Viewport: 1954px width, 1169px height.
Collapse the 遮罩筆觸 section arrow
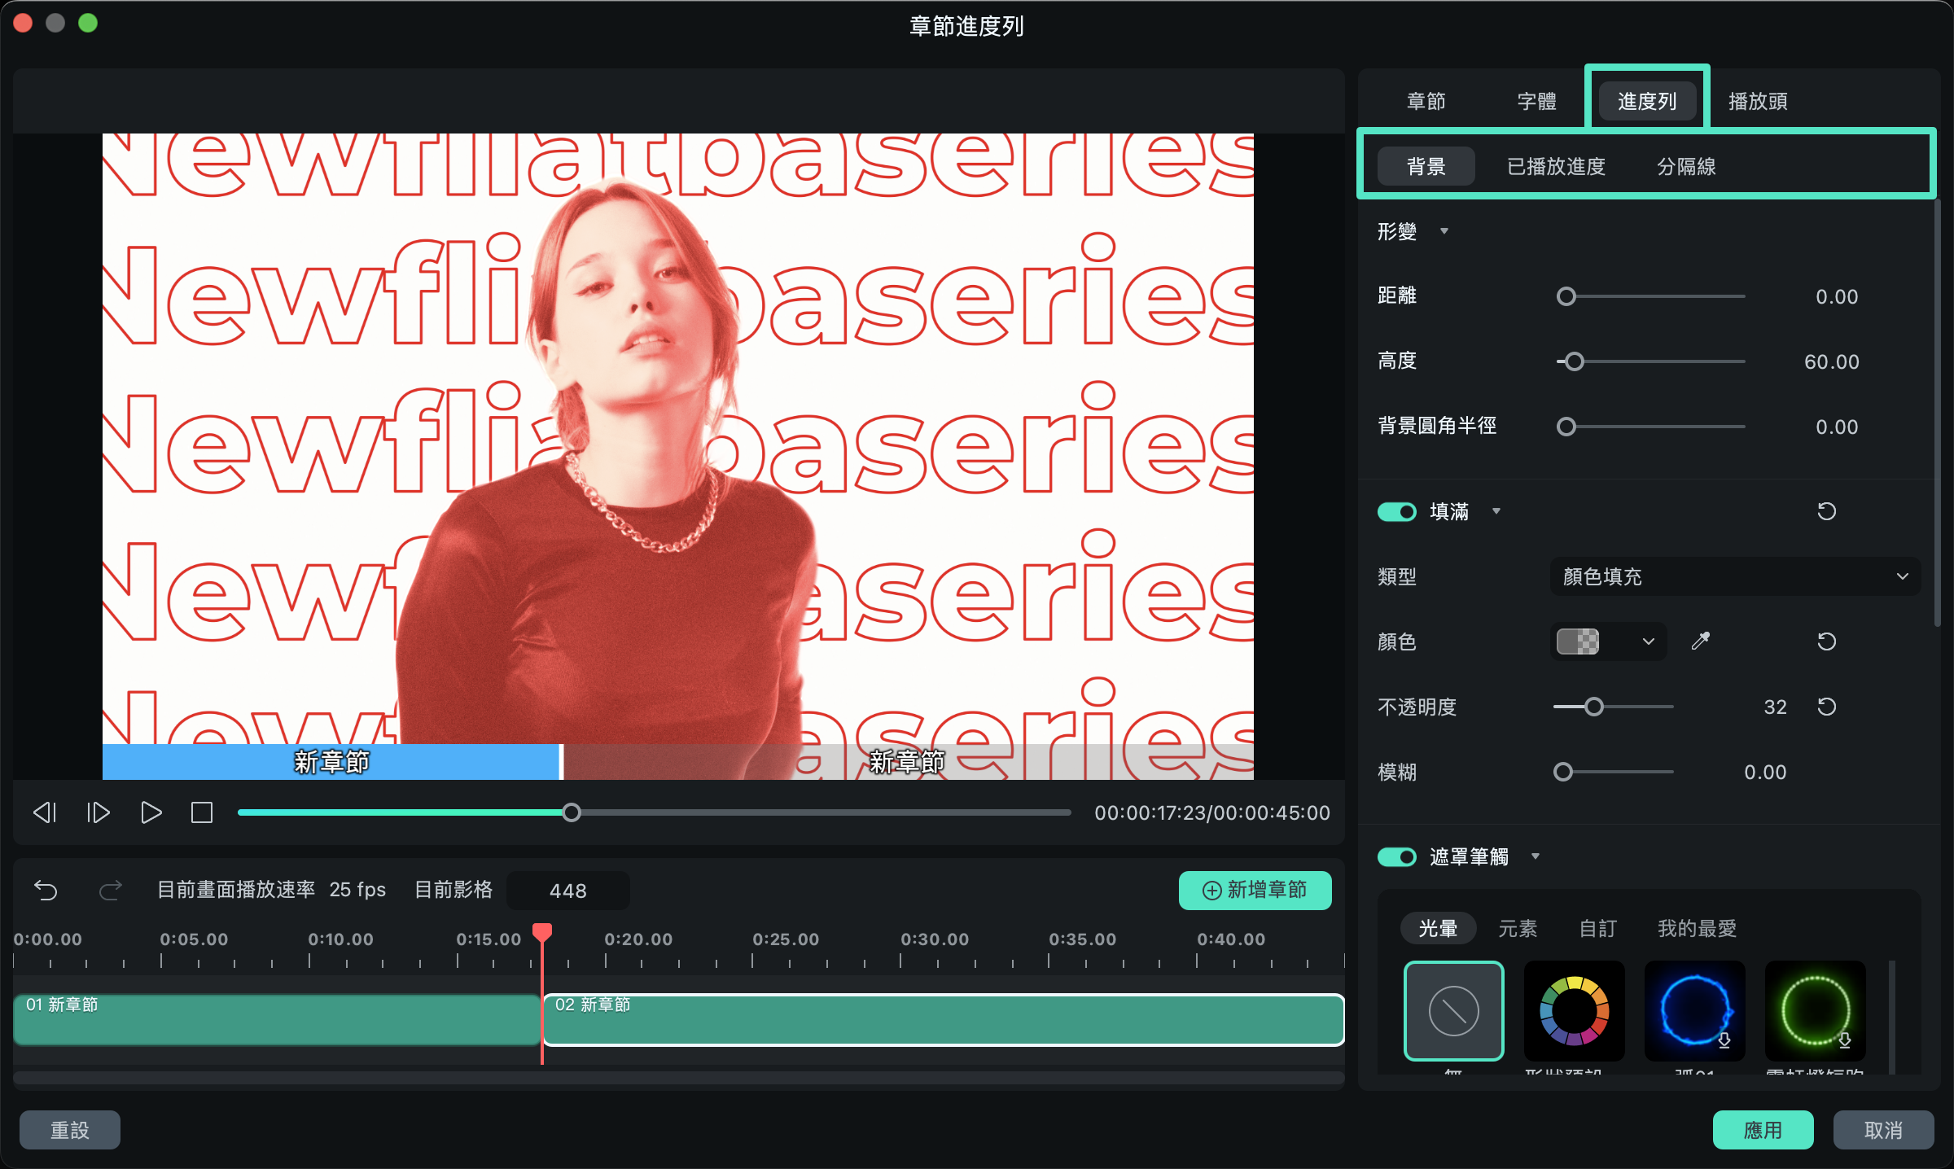(x=1536, y=856)
